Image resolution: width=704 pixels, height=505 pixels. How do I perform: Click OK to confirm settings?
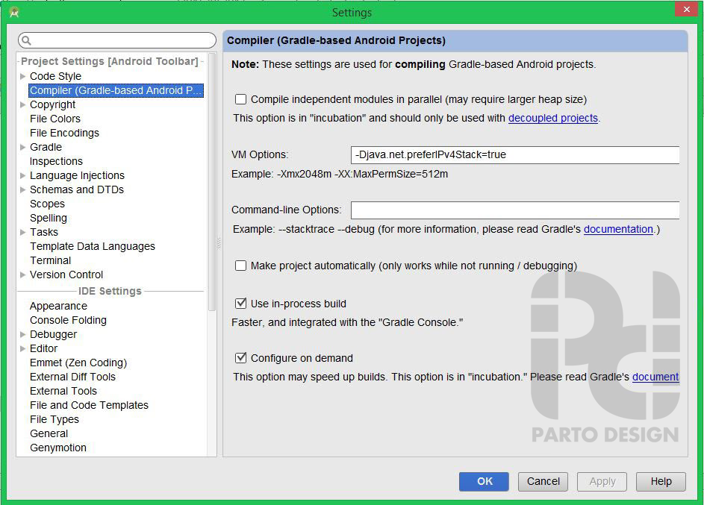484,482
